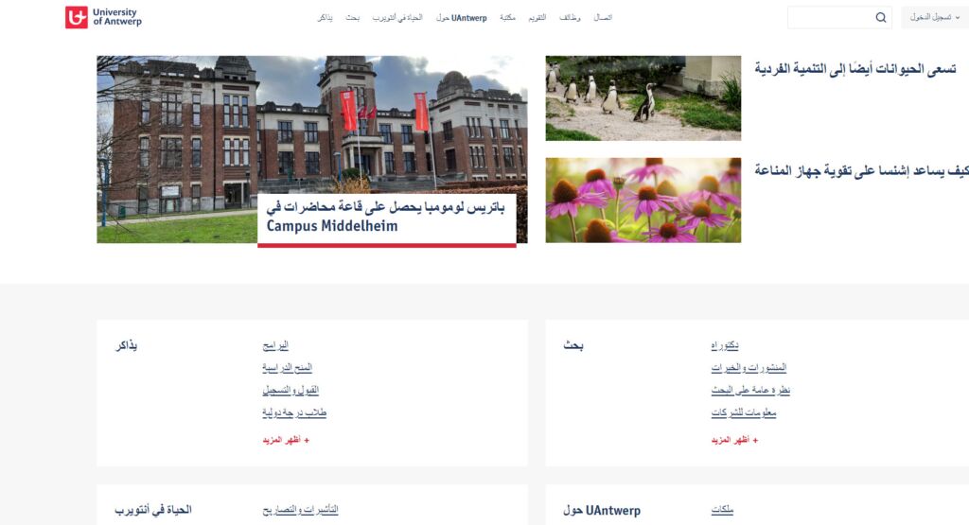Open the اتصال contact nav item
The height and width of the screenshot is (525, 969).
click(x=603, y=18)
